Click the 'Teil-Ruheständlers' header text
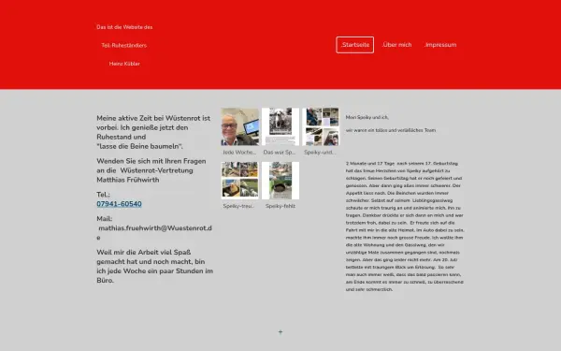This screenshot has height=351, width=561. click(124, 46)
